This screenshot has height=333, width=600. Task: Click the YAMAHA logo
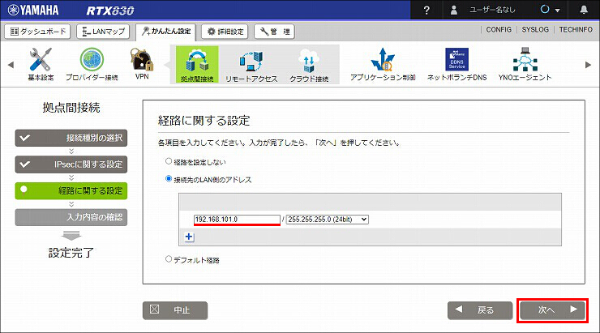[x=33, y=10]
